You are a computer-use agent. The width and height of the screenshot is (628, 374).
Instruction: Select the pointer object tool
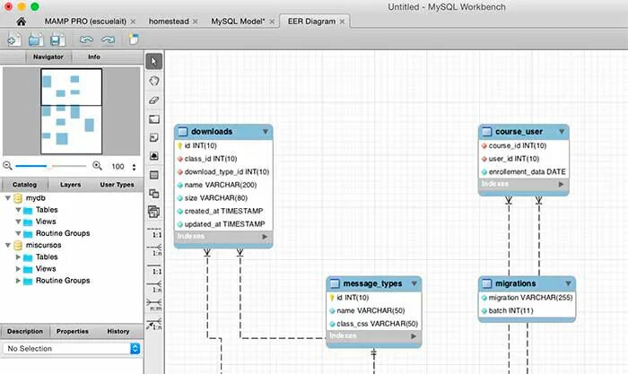coord(154,61)
